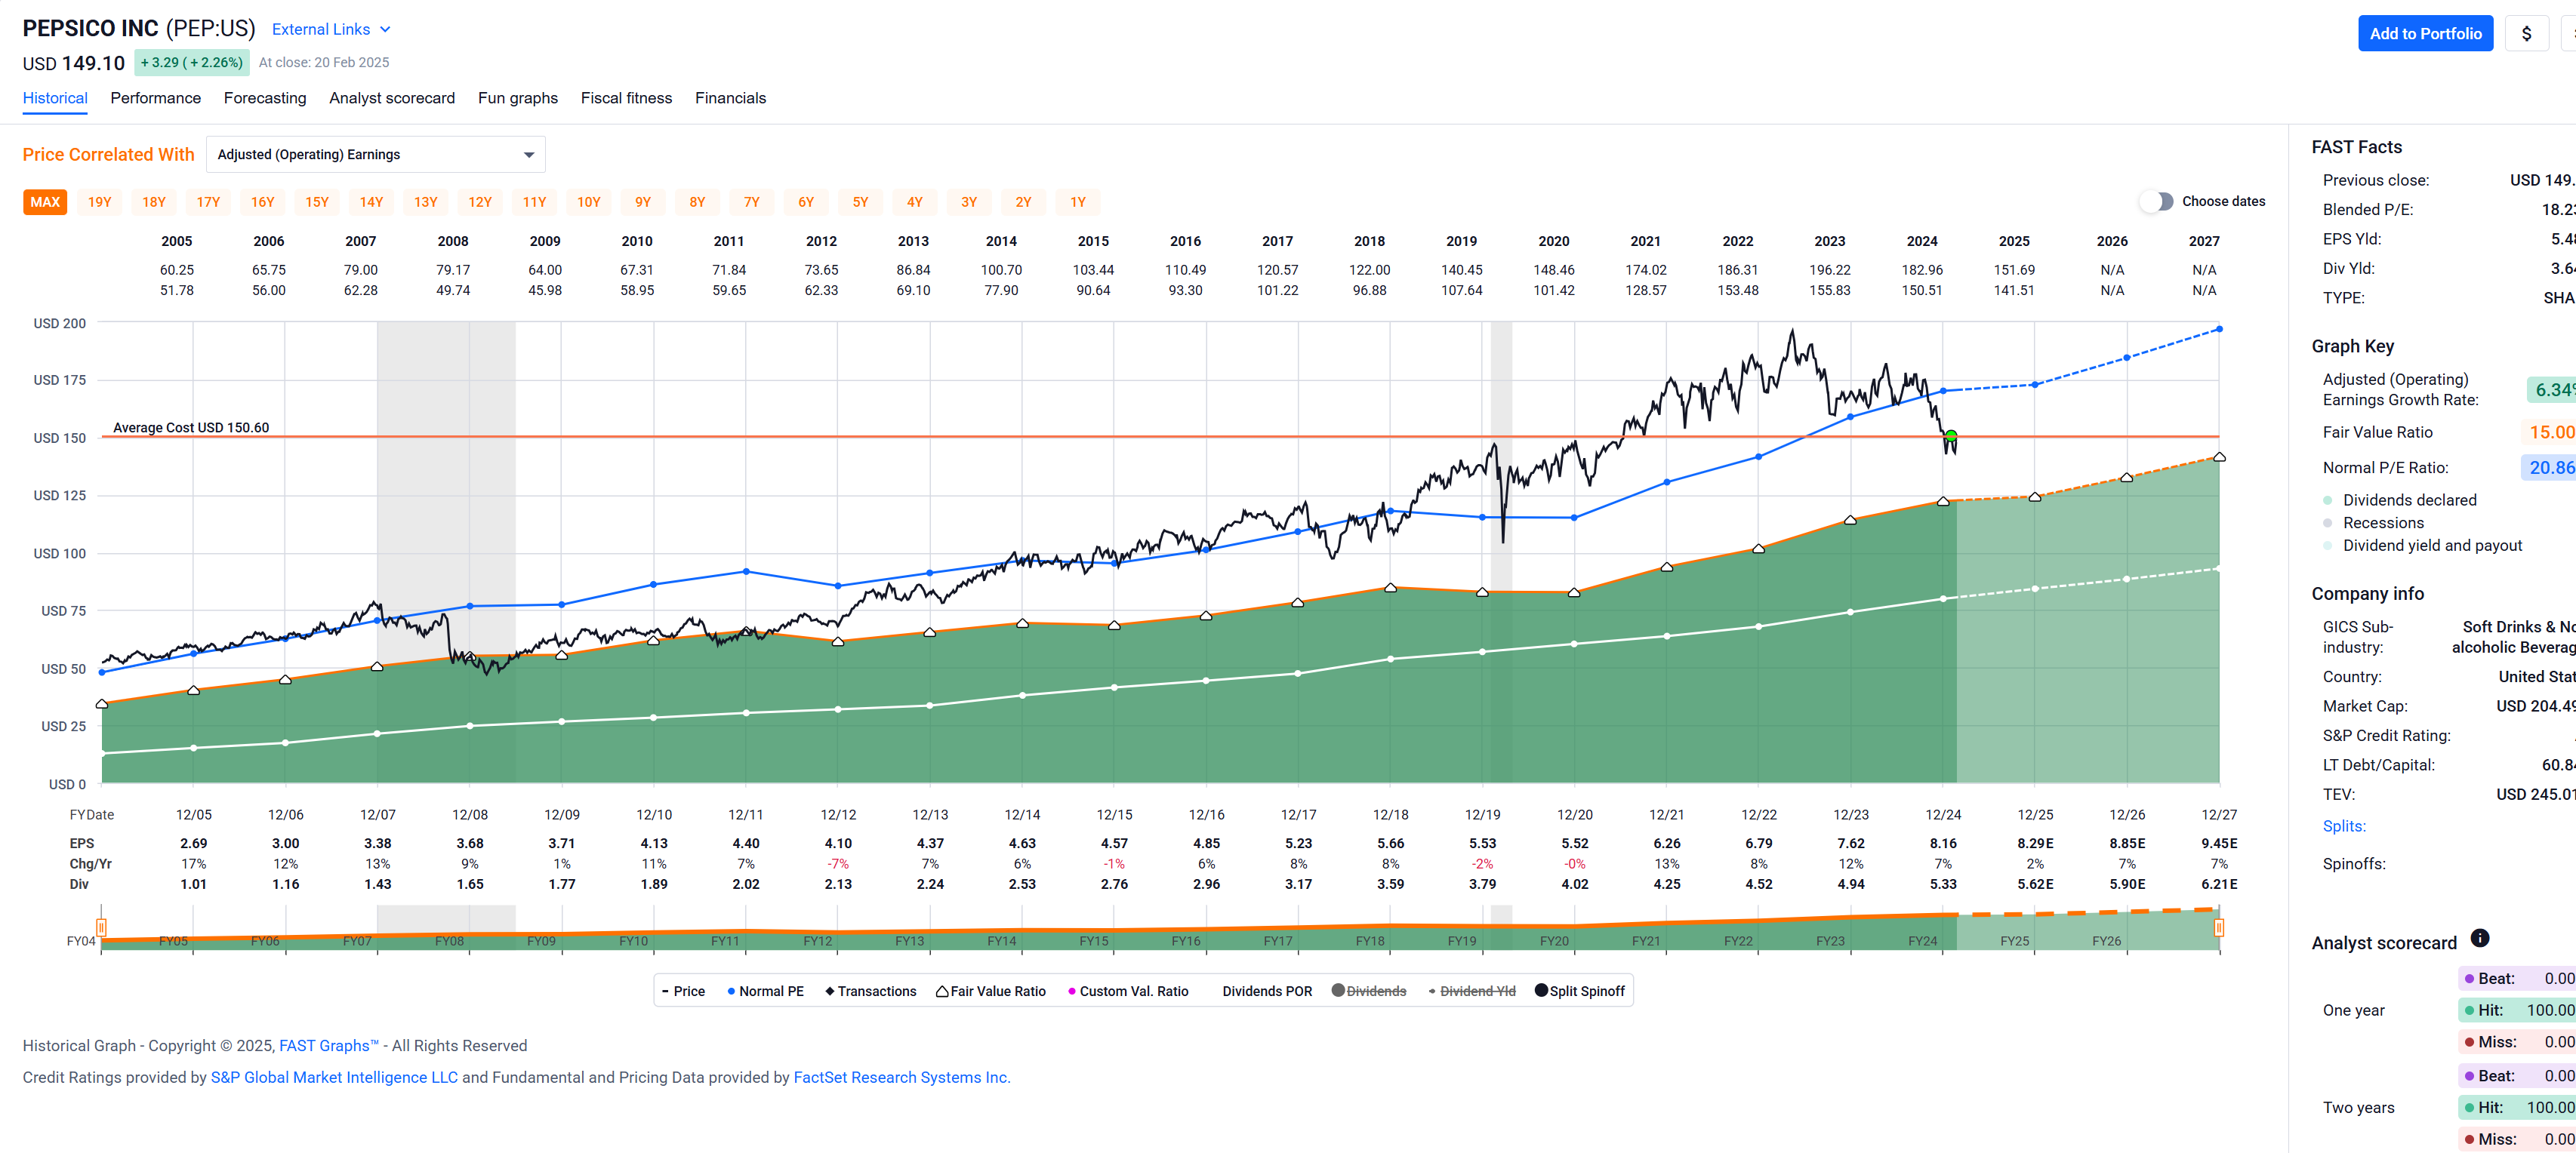Click the Add to Portfolio button
The width and height of the screenshot is (2576, 1153).
[2425, 34]
